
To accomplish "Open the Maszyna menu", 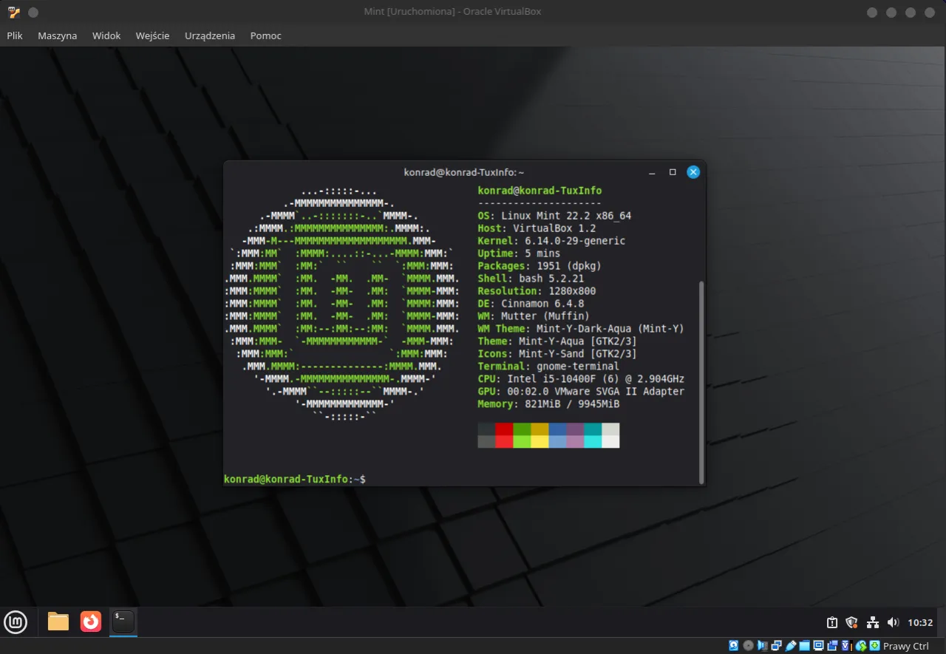I will pyautogui.click(x=58, y=35).
